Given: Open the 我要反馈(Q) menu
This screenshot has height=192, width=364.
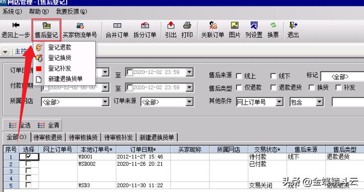Looking at the screenshot, I should click(72, 11).
